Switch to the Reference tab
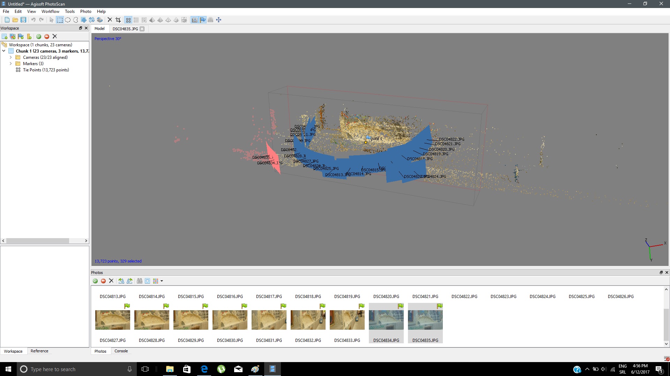This screenshot has width=670, height=376. point(39,351)
